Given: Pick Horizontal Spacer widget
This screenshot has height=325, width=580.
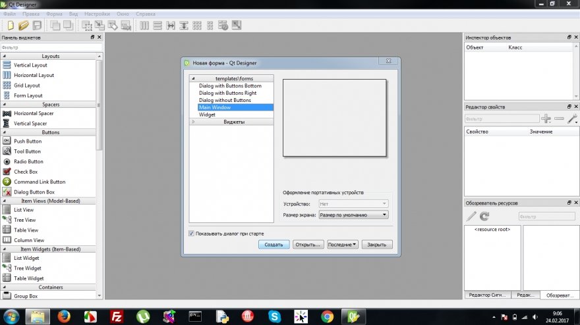Looking at the screenshot, I should (x=34, y=113).
